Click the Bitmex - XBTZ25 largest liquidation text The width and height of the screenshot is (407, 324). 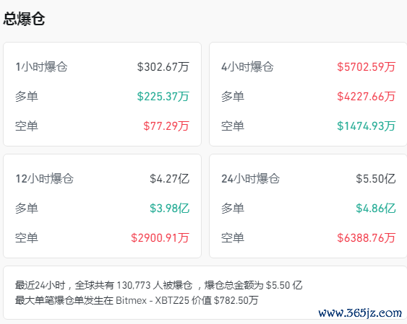coord(153,300)
